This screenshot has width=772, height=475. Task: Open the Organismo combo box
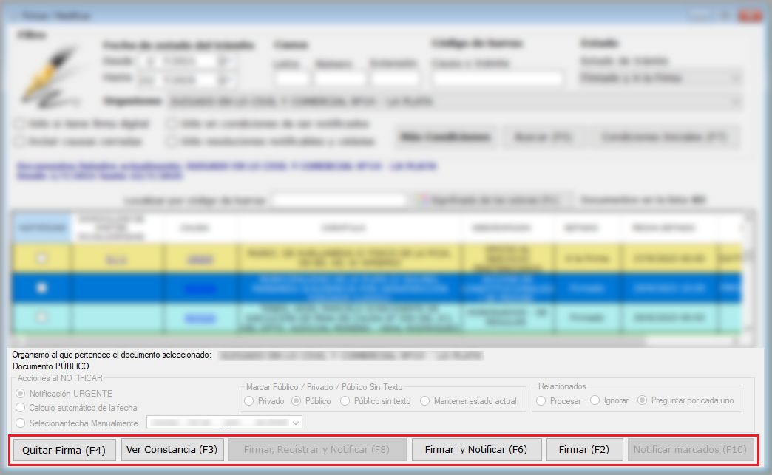(x=735, y=101)
